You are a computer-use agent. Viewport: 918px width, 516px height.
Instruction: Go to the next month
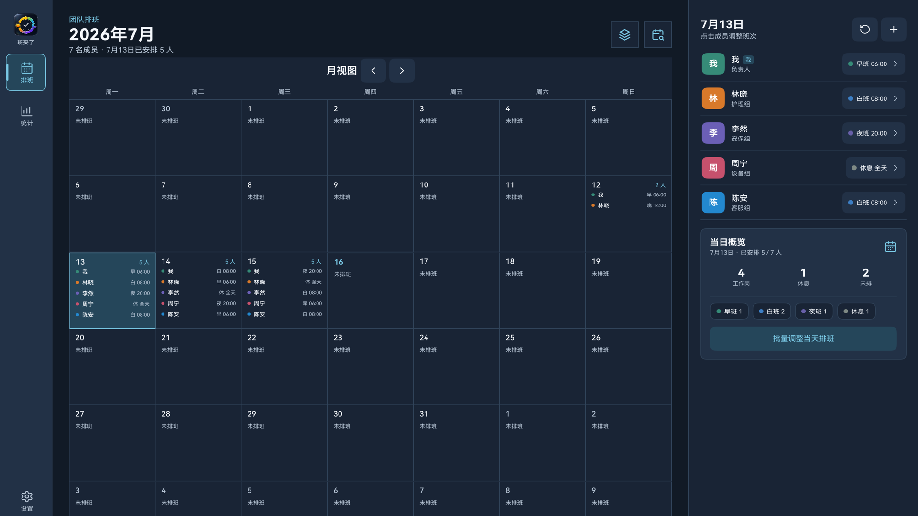tap(402, 70)
